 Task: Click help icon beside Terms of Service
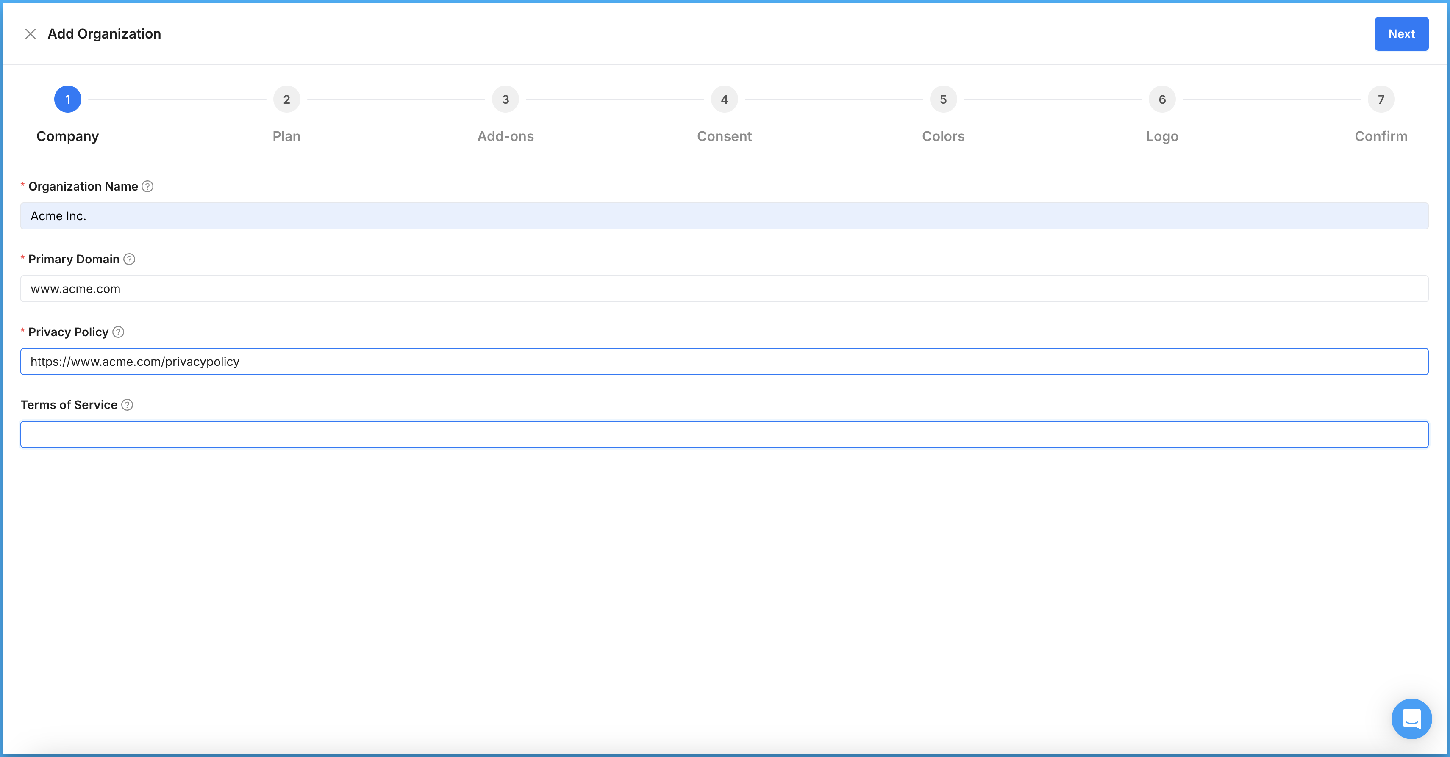(127, 405)
